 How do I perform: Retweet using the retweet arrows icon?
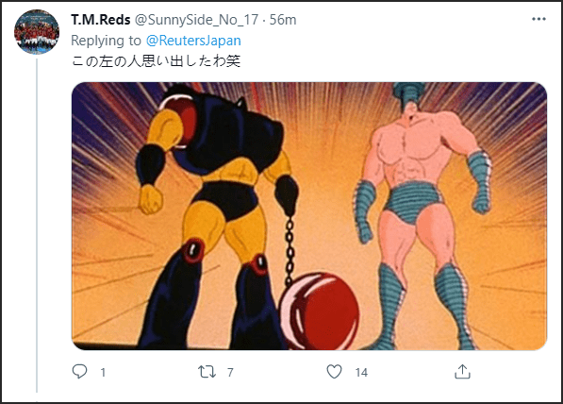tap(207, 372)
